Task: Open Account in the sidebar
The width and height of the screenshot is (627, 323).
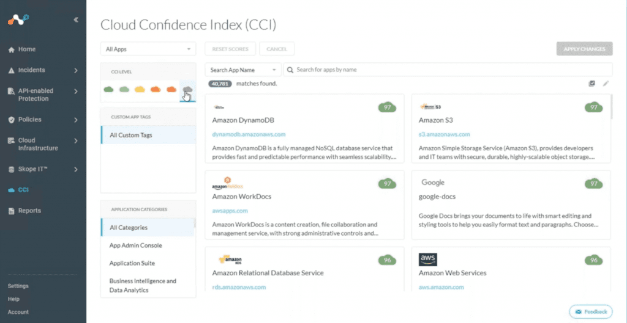Action: click(18, 312)
